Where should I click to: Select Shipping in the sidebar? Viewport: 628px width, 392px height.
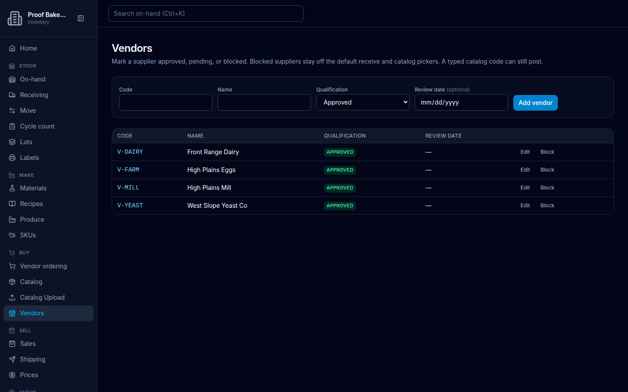pyautogui.click(x=48, y=359)
